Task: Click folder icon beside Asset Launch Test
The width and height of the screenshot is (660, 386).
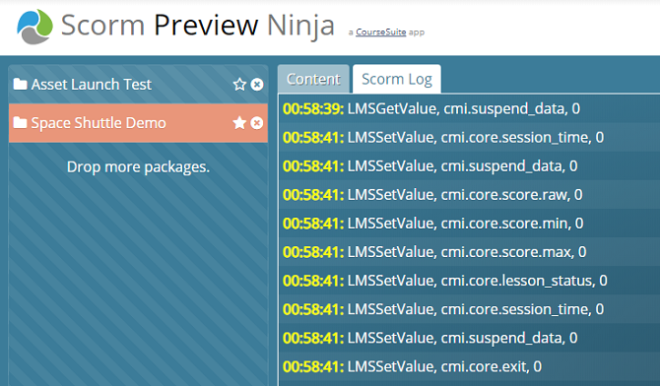Action: [20, 84]
